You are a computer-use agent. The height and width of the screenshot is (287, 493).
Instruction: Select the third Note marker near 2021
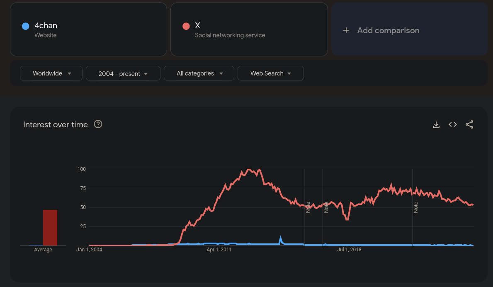point(415,207)
